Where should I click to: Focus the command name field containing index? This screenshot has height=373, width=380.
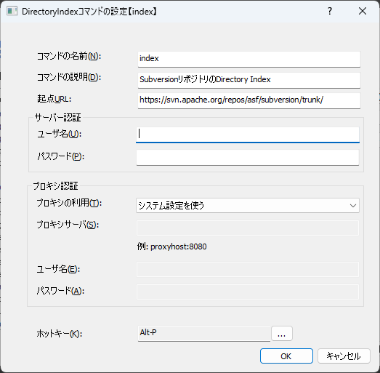(x=249, y=59)
